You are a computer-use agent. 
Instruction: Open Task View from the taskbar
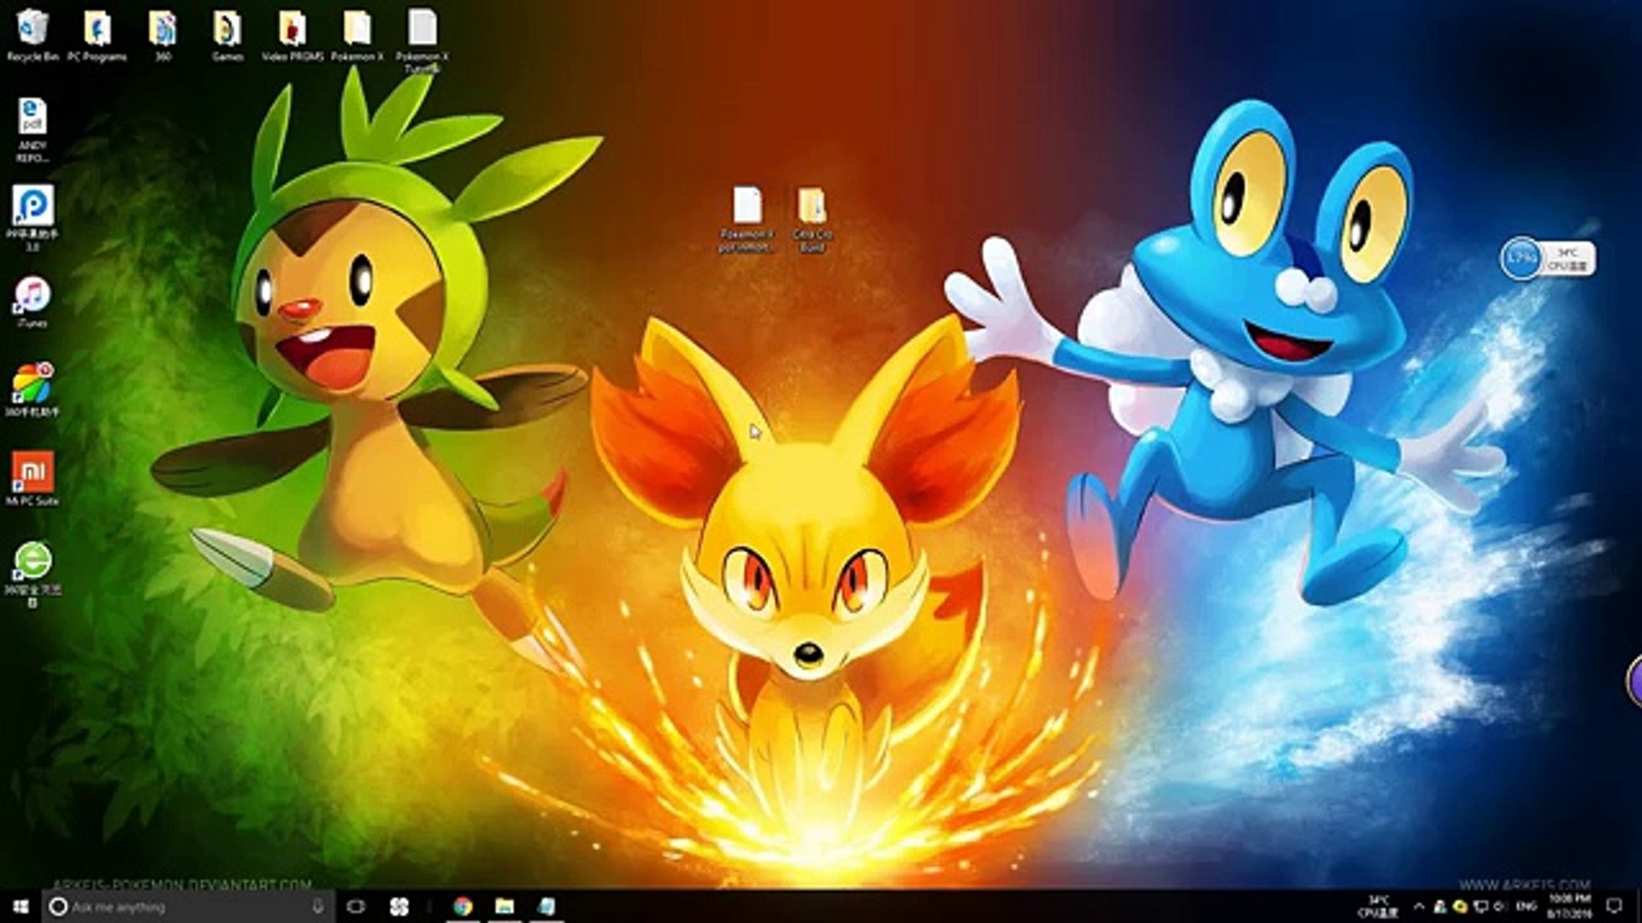[356, 907]
